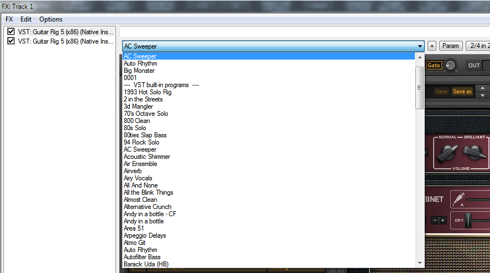This screenshot has width=490, height=273.
Task: Click the cabinet plus button
Action: pyautogui.click(x=442, y=220)
